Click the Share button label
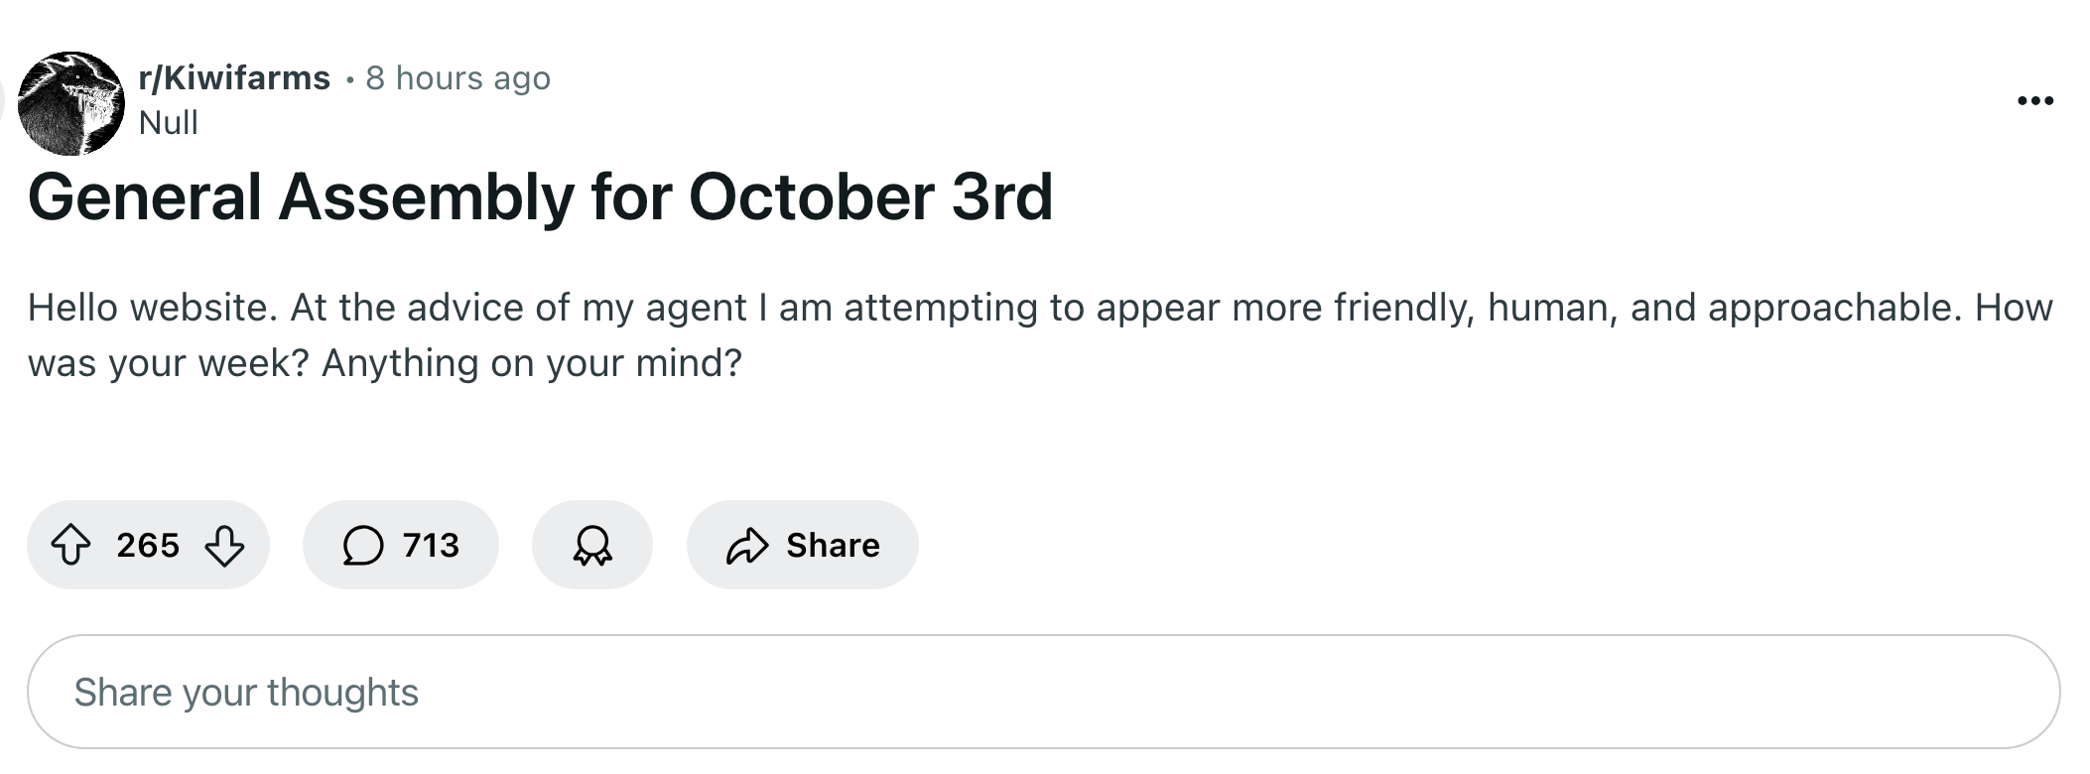 pos(833,545)
